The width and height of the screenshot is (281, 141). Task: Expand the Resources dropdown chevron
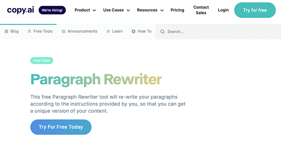coord(162,10)
